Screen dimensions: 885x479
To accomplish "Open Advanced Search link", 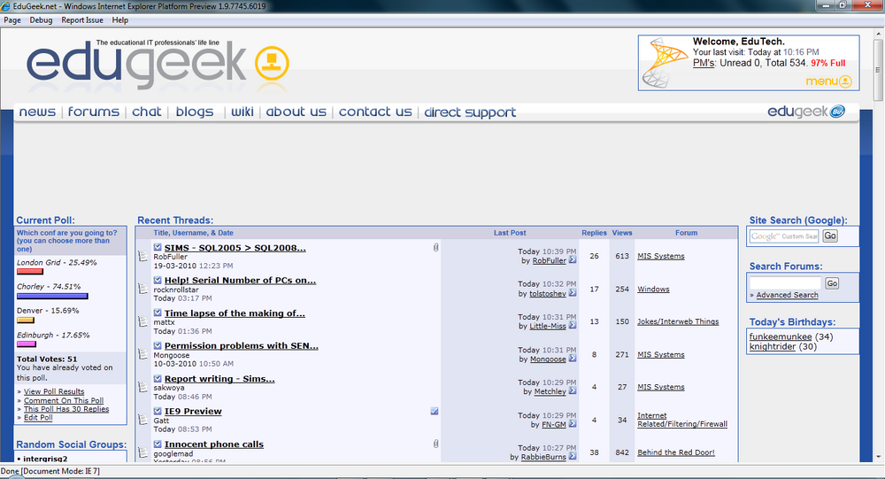I will [787, 295].
